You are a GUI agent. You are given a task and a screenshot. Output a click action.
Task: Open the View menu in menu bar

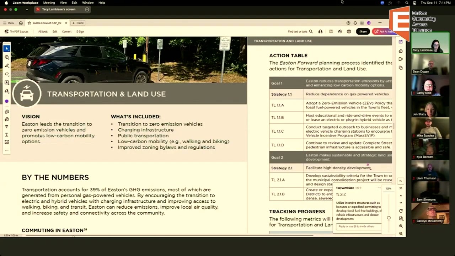coord(63,3)
